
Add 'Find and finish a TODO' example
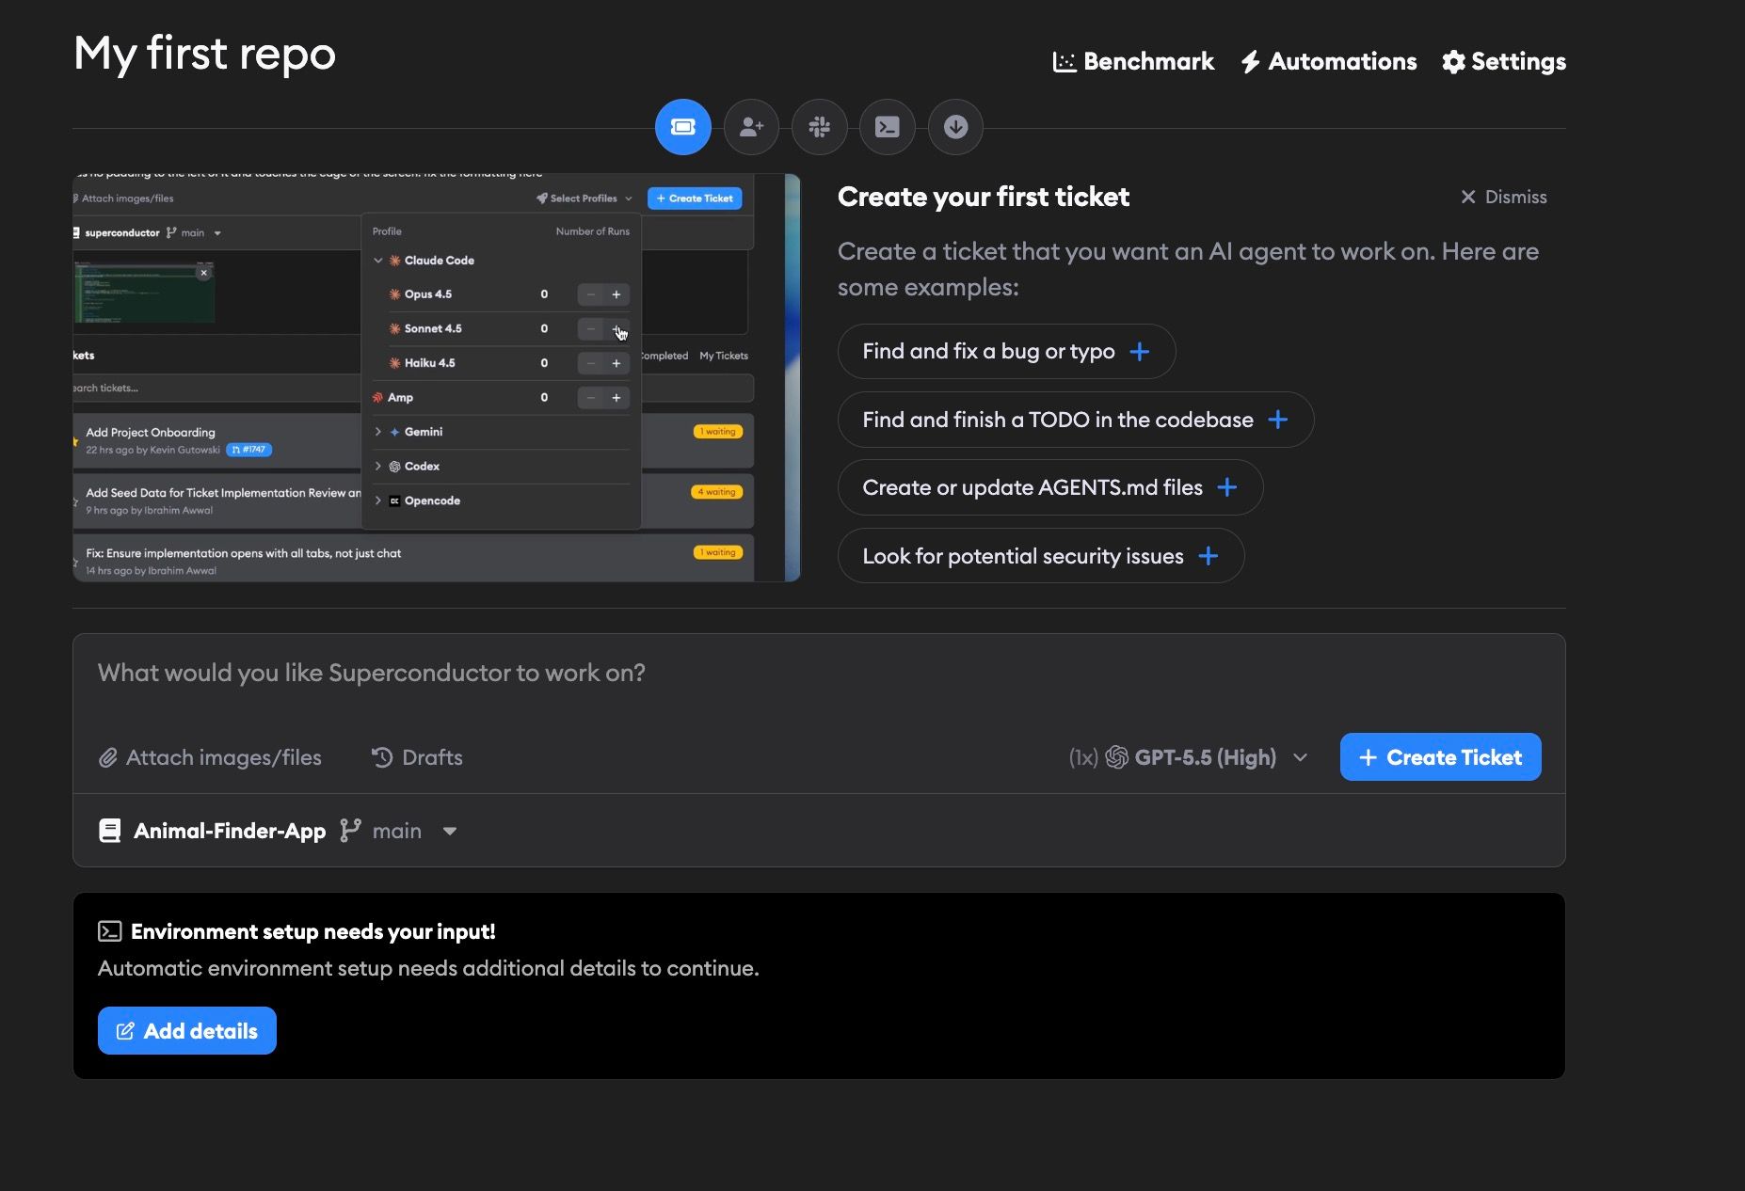(1075, 420)
